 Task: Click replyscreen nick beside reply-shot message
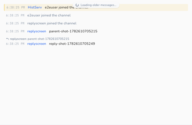pyautogui.click(x=36, y=44)
